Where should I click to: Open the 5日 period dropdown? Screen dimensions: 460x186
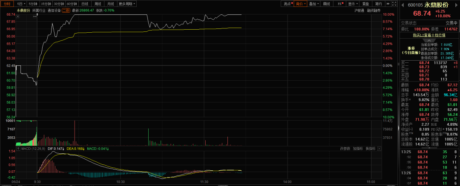point(21,4)
